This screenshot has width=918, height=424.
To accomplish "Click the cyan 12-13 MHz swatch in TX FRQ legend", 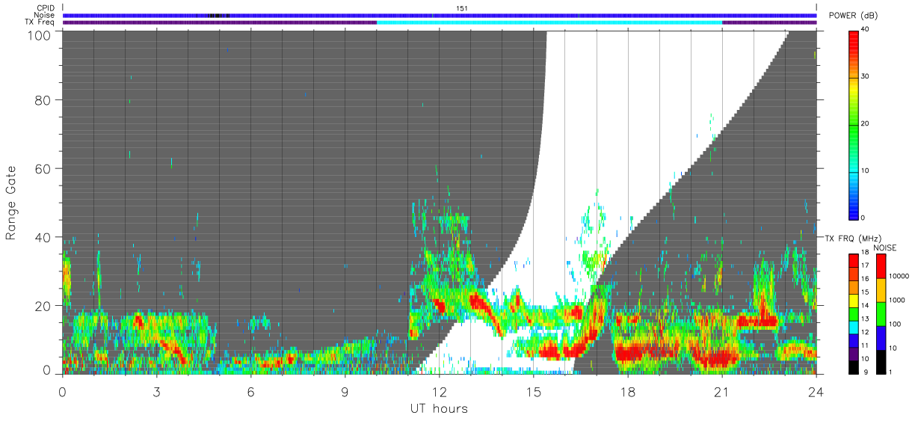I will 854,327.
